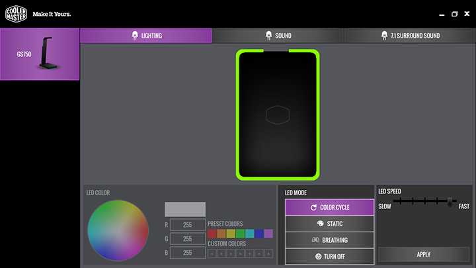Image resolution: width=476 pixels, height=268 pixels.
Task: Choose the green preset color
Action: tap(240, 234)
